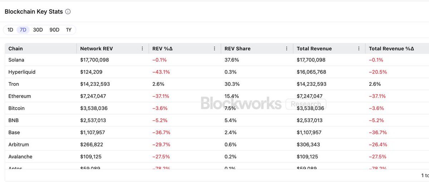
Task: Open the Total Revenue column options icon
Action: point(359,49)
